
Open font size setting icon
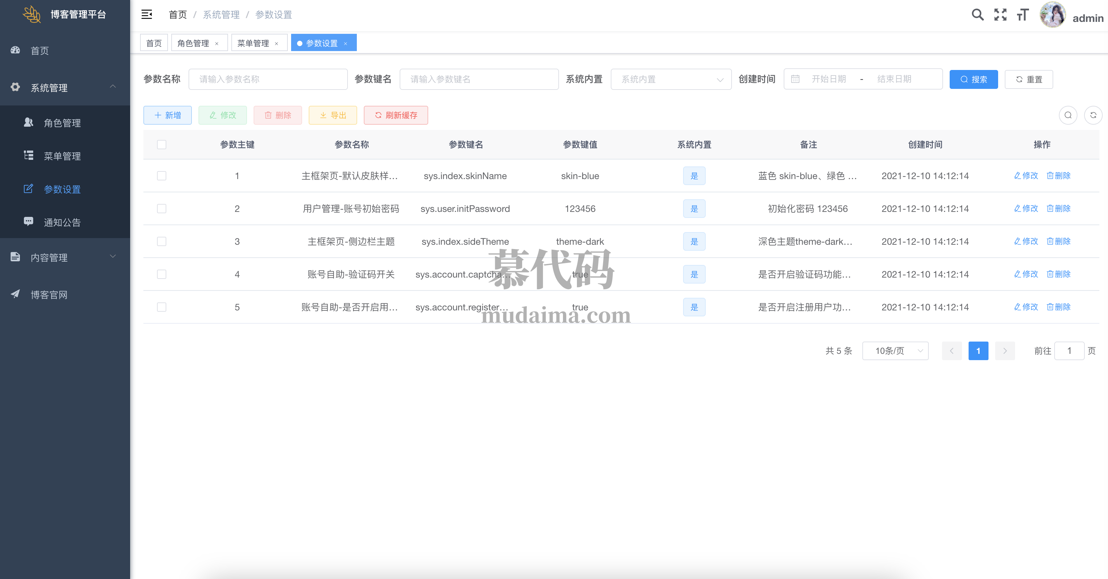click(1022, 15)
